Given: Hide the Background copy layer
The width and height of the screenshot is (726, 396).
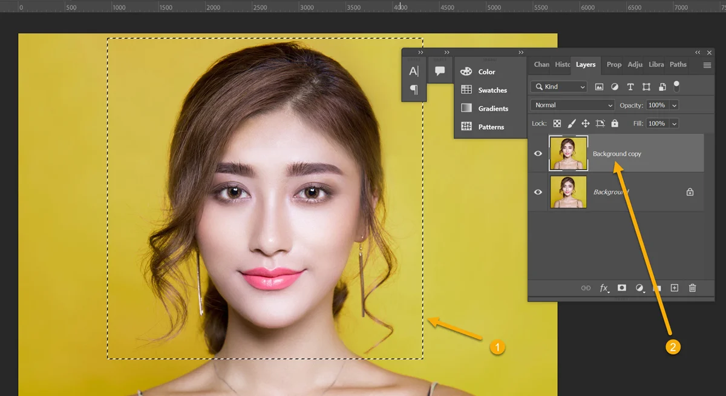Looking at the screenshot, I should 538,154.
